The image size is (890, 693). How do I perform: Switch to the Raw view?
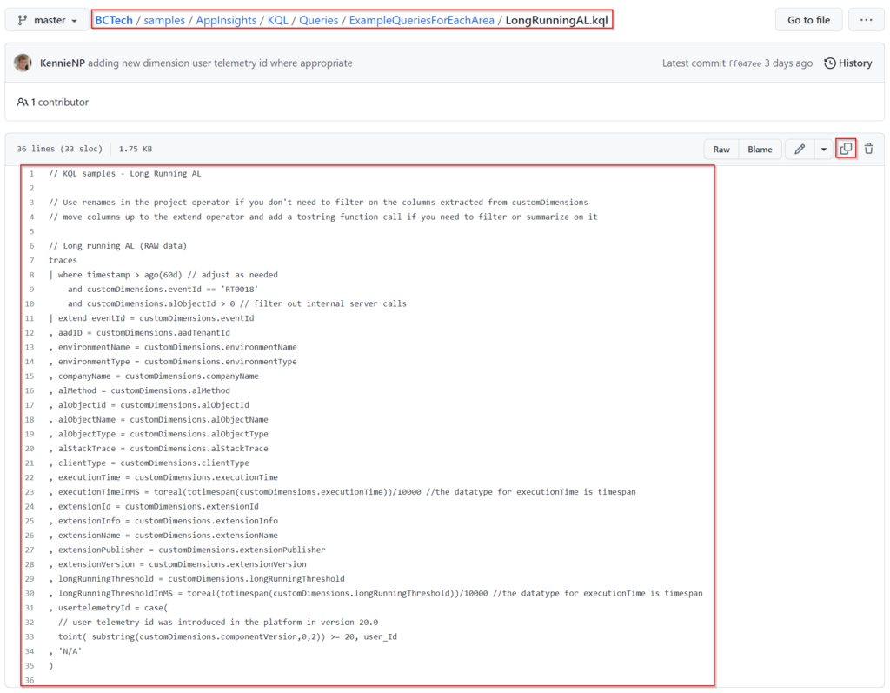pos(722,149)
